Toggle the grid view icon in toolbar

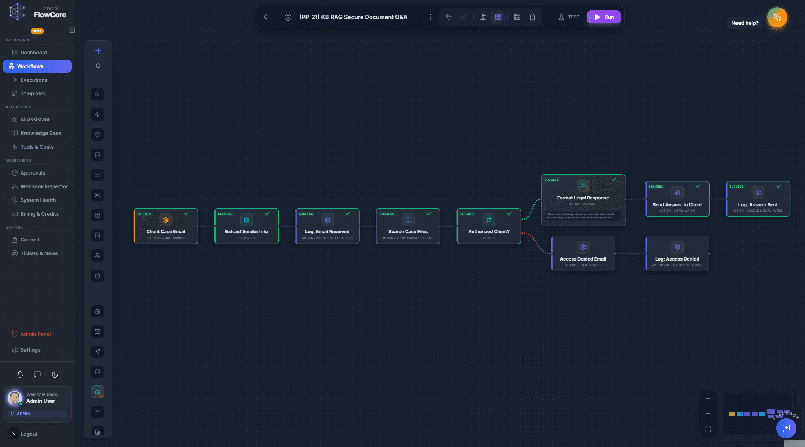[x=498, y=17]
